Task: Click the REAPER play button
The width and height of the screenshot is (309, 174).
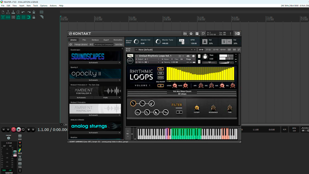Action: click(x=18, y=130)
